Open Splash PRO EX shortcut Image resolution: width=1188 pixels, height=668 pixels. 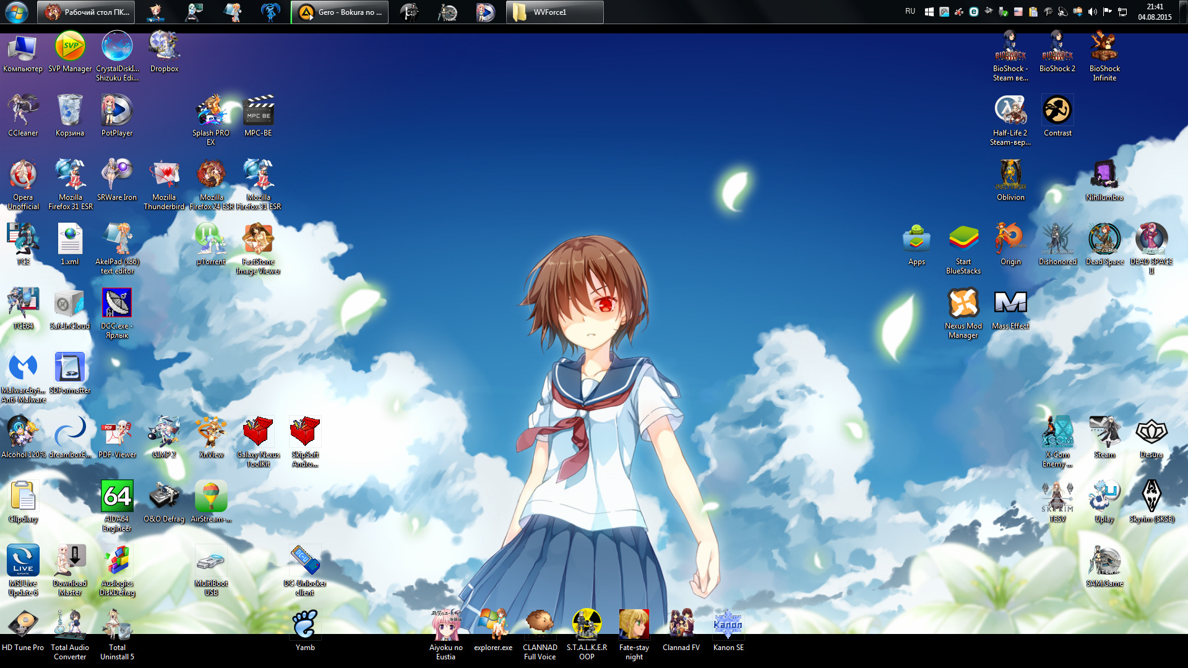point(211,120)
